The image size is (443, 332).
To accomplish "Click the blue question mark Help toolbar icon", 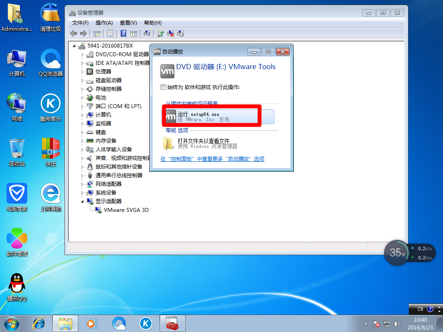I will pyautogui.click(x=123, y=34).
